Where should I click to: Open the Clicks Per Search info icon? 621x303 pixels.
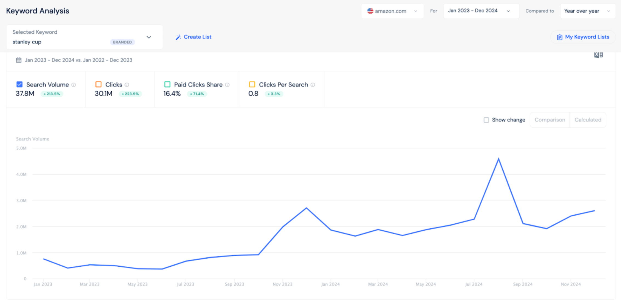(x=313, y=85)
